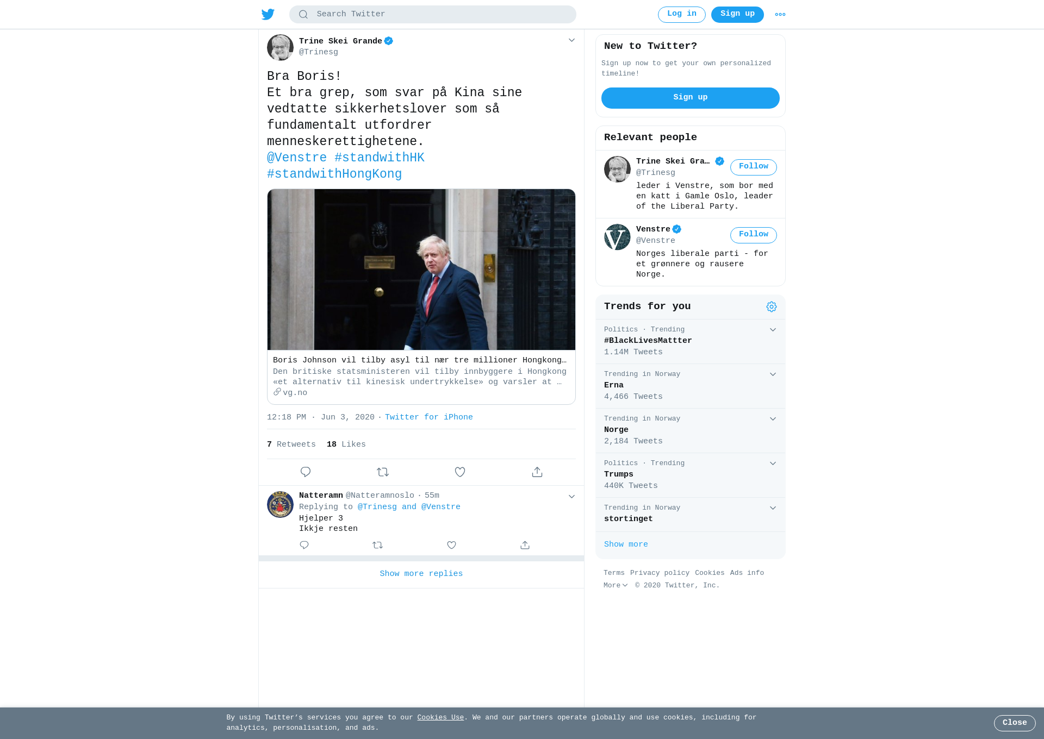
Task: Open Trends settings gear icon
Action: [772, 307]
